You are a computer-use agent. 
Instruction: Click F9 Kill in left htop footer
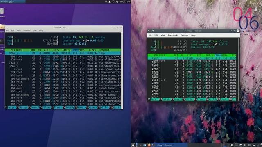[x=103, y=107]
